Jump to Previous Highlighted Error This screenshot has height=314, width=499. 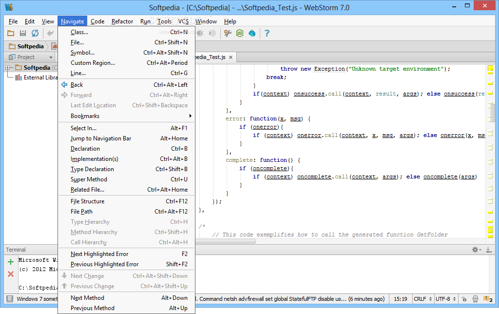pos(126,264)
